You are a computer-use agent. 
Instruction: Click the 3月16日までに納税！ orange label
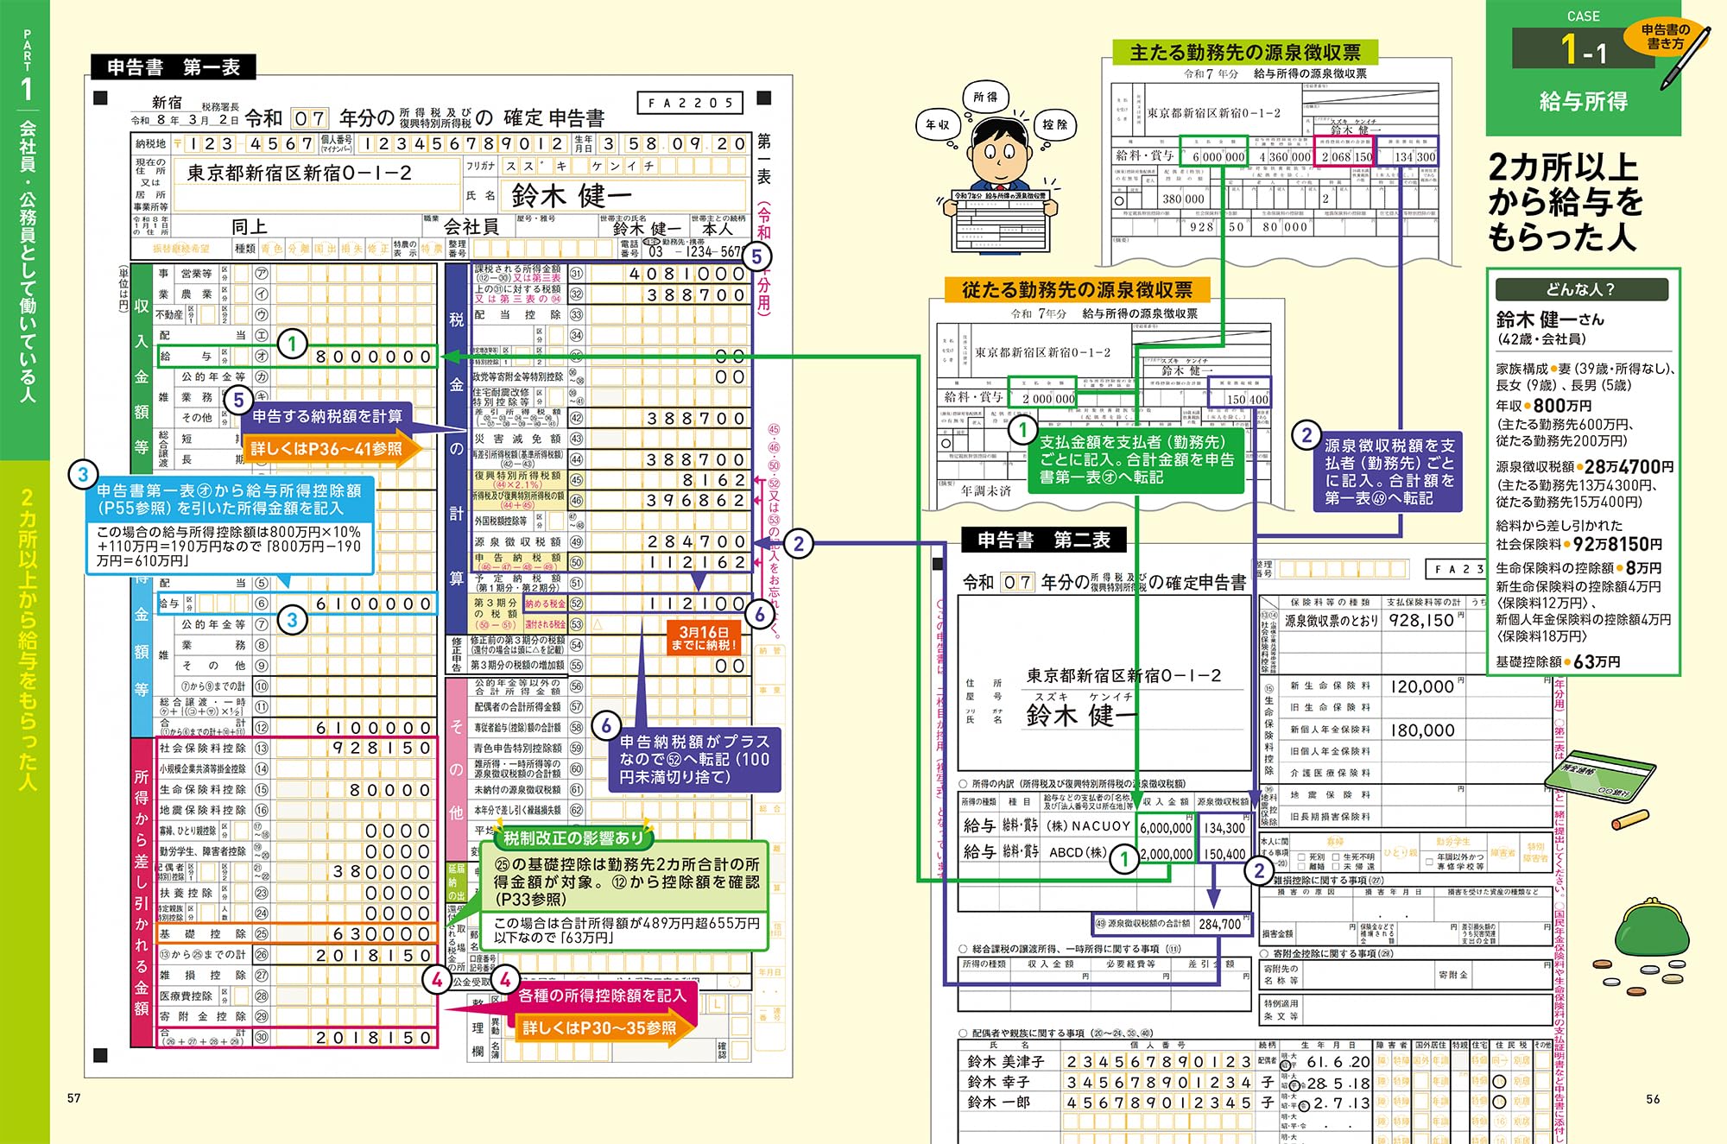click(x=704, y=638)
